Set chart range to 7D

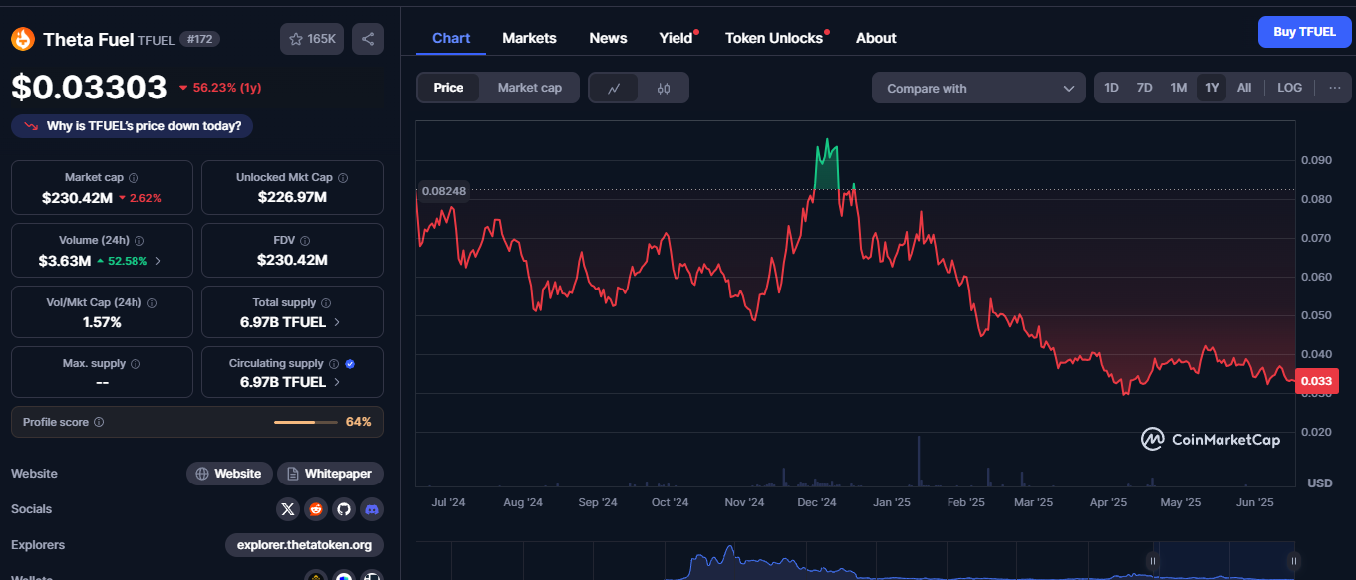coord(1145,88)
